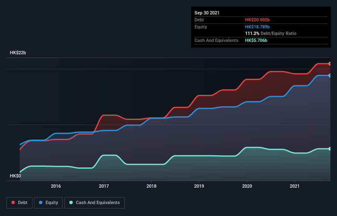The height and width of the screenshot is (216, 337).
Task: Click the HK$20.902b debt value
Action: click(257, 20)
